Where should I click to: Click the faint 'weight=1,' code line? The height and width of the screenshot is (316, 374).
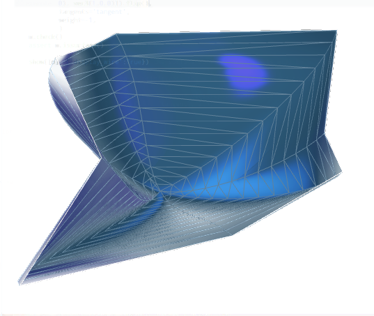click(77, 20)
